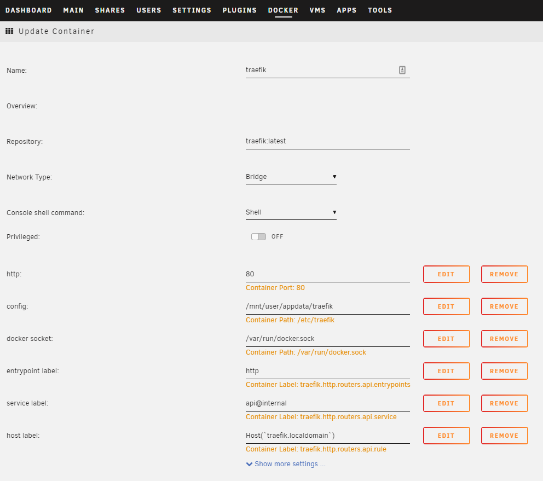Click the host label rule field
Viewport: 543px width, 481px height.
[x=327, y=436]
